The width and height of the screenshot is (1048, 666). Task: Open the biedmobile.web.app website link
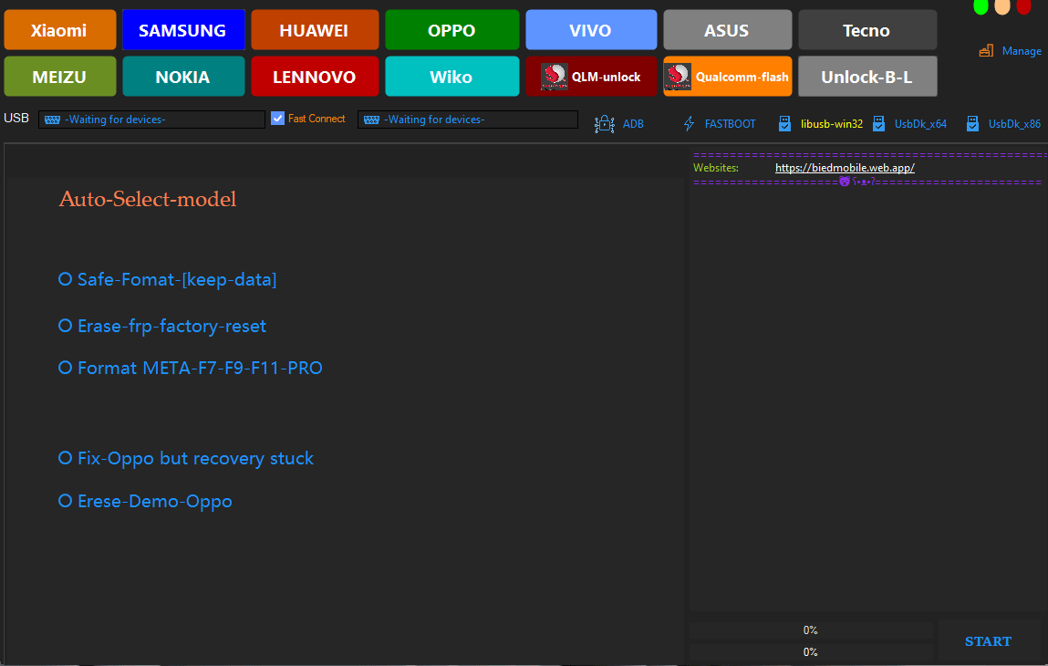click(844, 167)
